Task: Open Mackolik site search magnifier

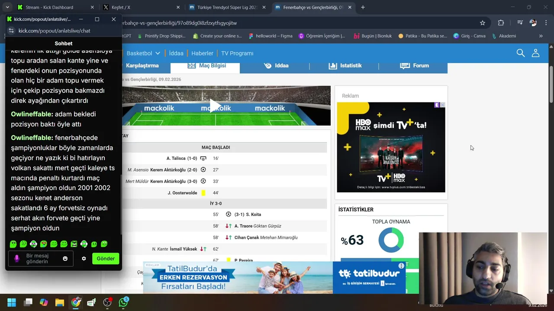Action: pos(521,53)
